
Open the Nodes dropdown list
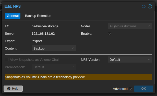click(130, 26)
